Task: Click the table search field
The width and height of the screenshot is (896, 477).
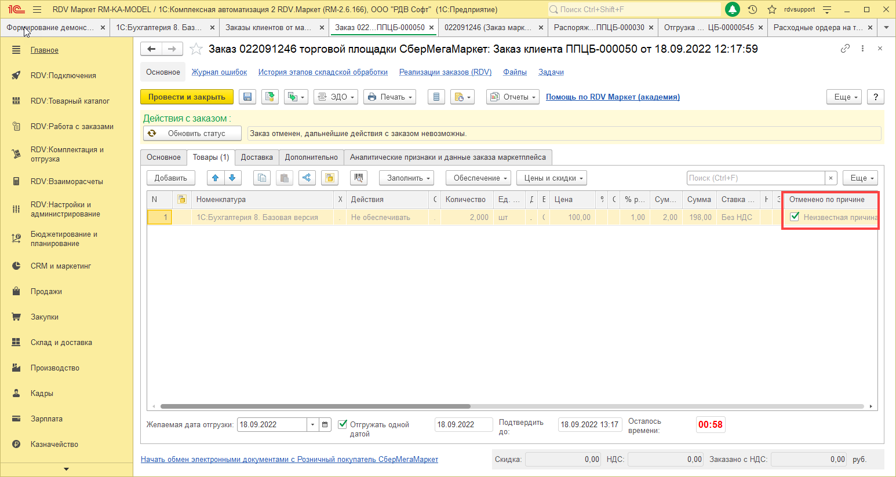Action: [x=755, y=178]
